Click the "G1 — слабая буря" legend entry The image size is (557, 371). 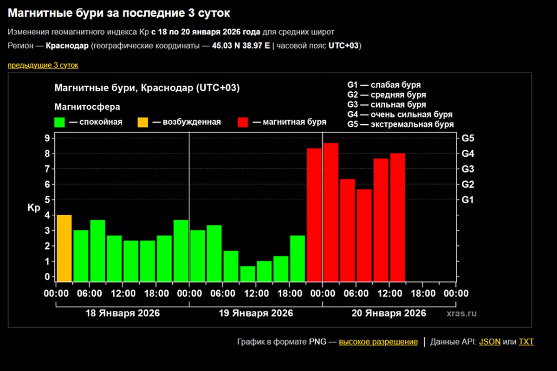pyautogui.click(x=384, y=85)
